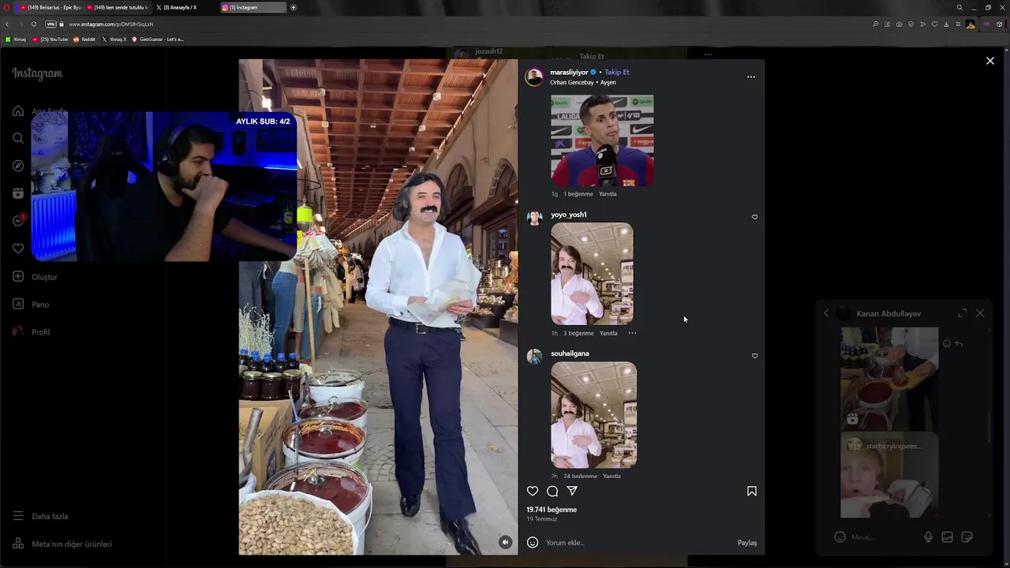Reply to first comment with Yanıtla

click(608, 194)
